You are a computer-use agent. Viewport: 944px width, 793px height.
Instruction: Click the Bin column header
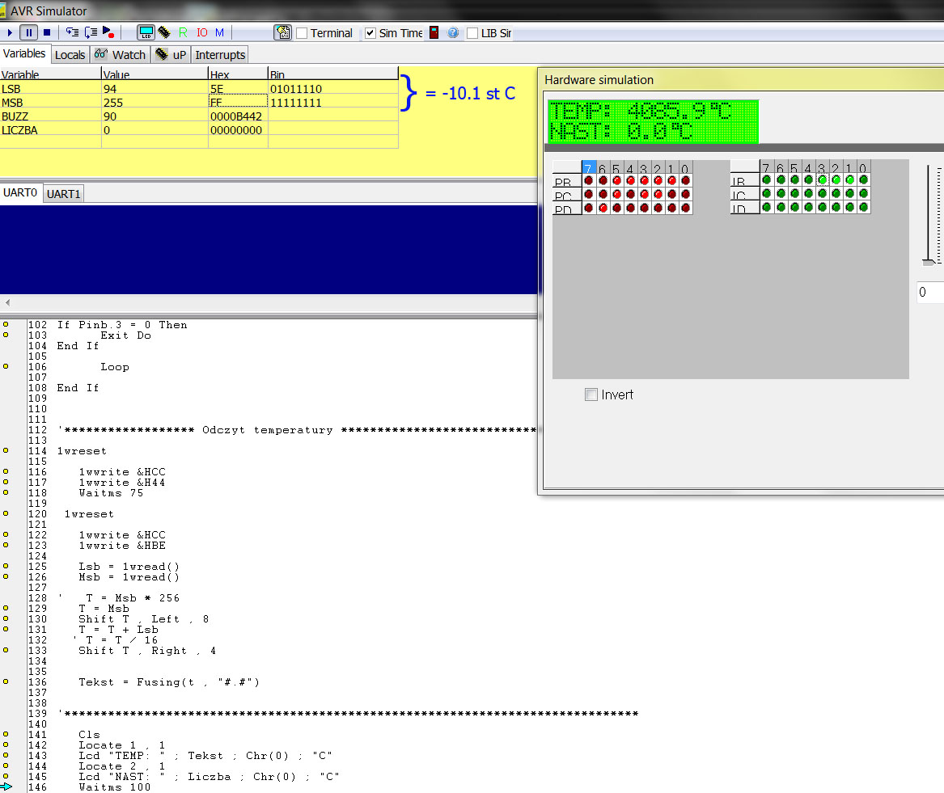point(333,74)
